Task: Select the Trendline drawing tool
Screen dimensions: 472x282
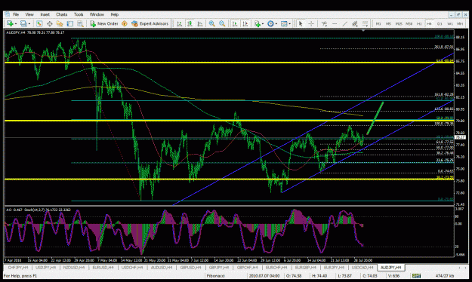Action: (x=344, y=23)
